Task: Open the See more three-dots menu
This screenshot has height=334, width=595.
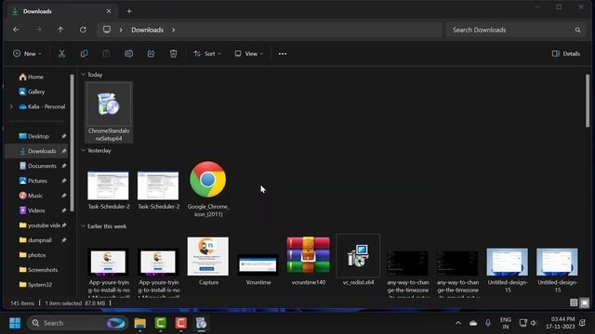Action: [x=283, y=54]
